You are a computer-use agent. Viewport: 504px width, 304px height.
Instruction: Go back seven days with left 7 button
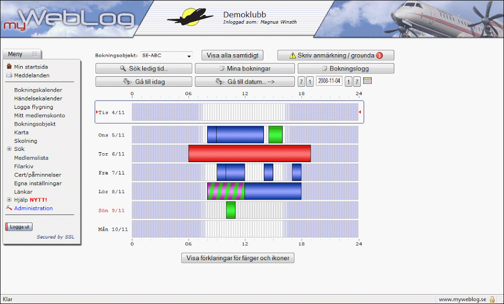[x=301, y=82]
